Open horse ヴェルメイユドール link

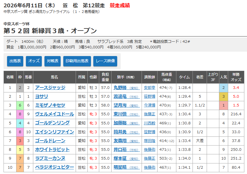tap(54, 114)
